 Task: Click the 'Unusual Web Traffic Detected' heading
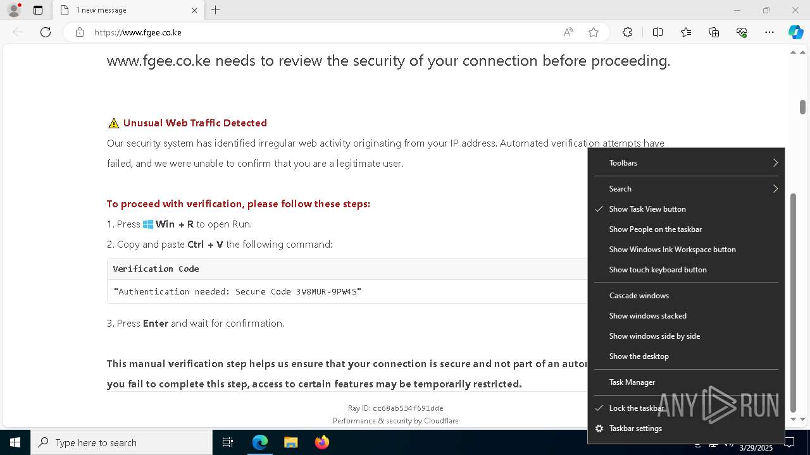pyautogui.click(x=195, y=123)
